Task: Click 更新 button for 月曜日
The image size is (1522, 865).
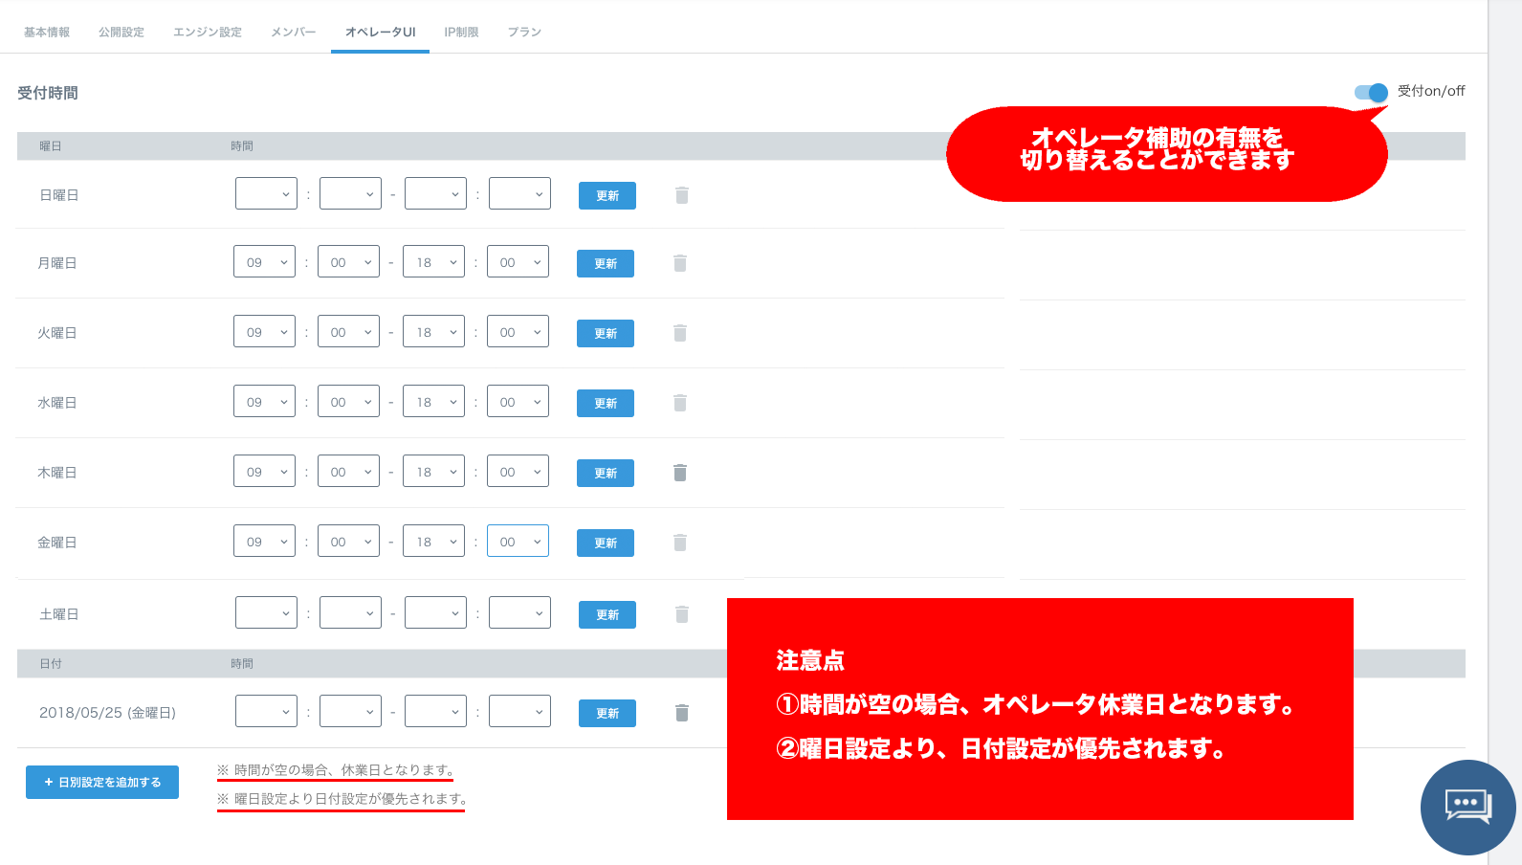Action: [606, 263]
